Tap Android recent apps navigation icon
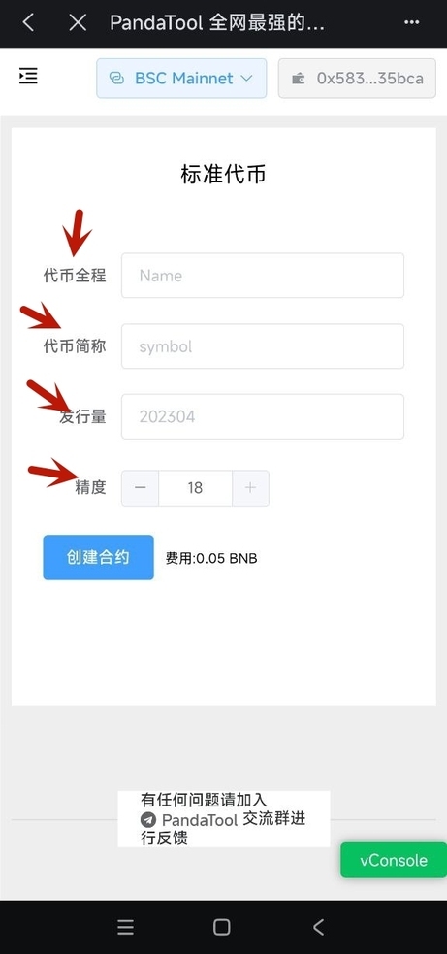The image size is (447, 954). point(125,927)
